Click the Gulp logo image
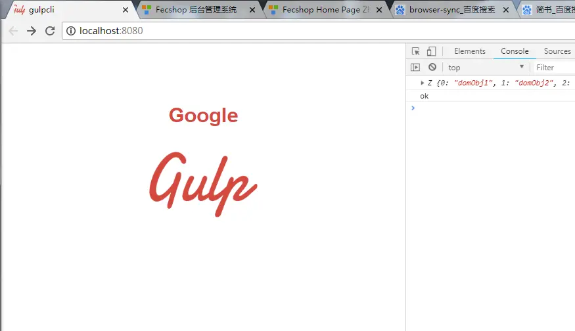 [203, 184]
